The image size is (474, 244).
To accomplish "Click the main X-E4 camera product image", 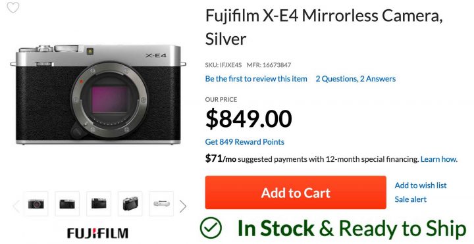I will pyautogui.click(x=98, y=94).
